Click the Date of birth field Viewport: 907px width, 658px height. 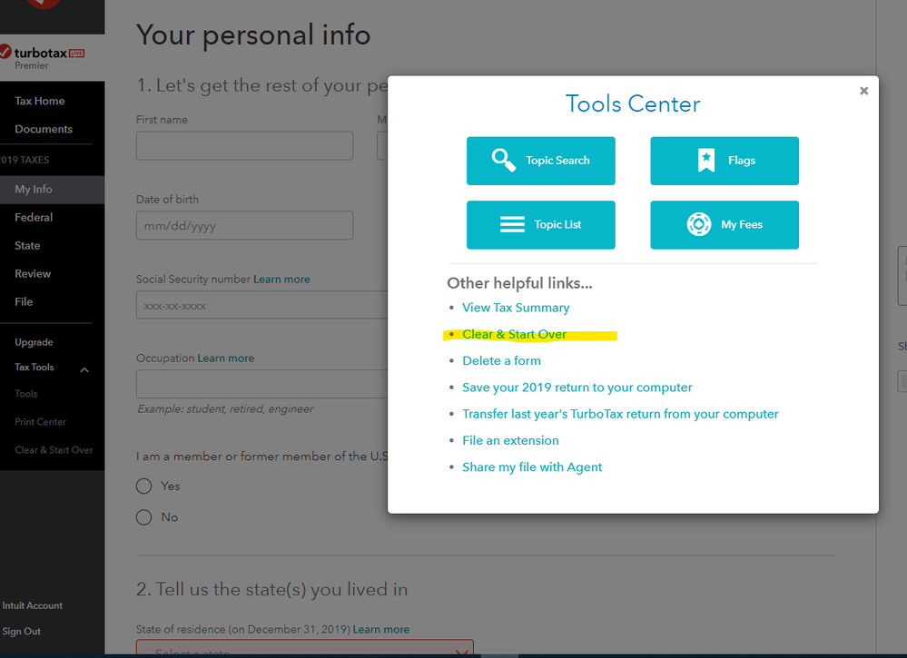(x=245, y=225)
